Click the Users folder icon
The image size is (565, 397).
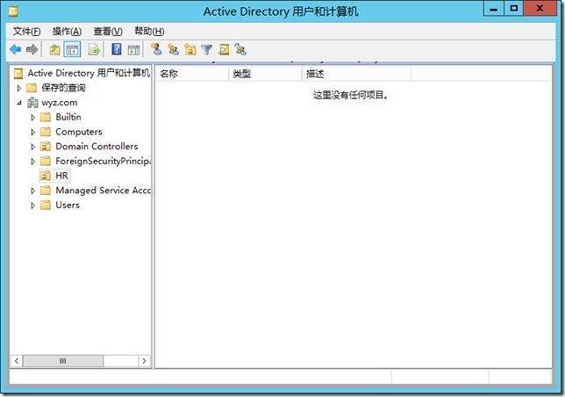[45, 206]
